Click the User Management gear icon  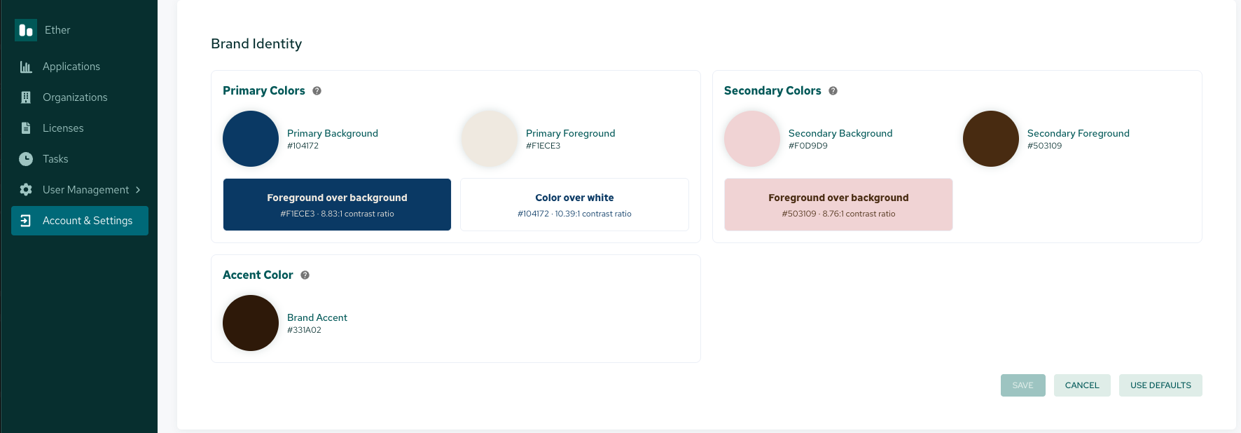(x=26, y=190)
